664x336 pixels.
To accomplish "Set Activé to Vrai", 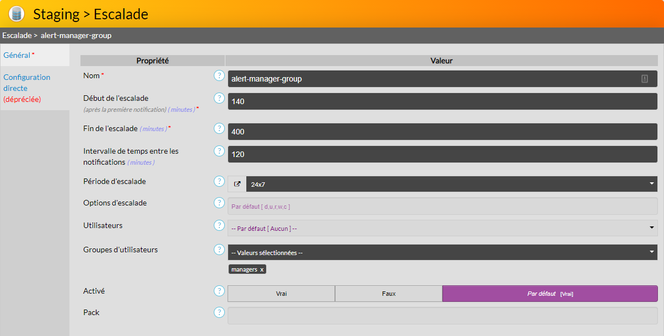I will tap(281, 294).
